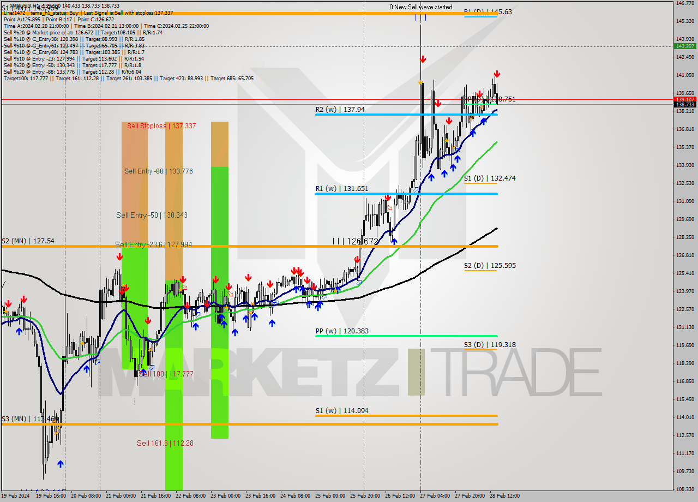Click the 112.570 price axis label
This screenshot has width=698, height=502.
pos(685,435)
